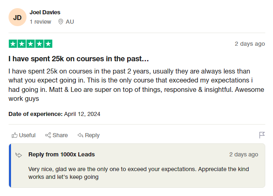
Task: Click the Reply arrow icon under the review
Action: (80, 135)
